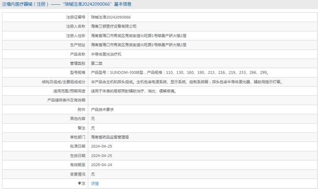Click the document icon beside the page title
The image size is (318, 189).
tap(4, 4)
